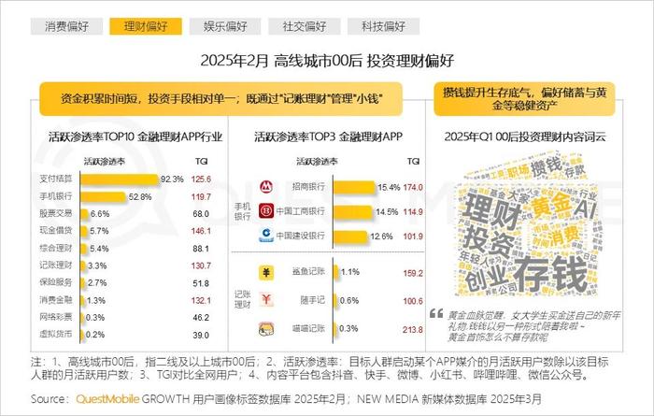
Task: Click the 消费金融 row label
Action: coord(56,299)
